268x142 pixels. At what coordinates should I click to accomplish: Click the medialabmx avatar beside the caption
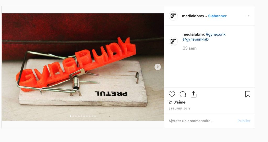click(x=173, y=42)
